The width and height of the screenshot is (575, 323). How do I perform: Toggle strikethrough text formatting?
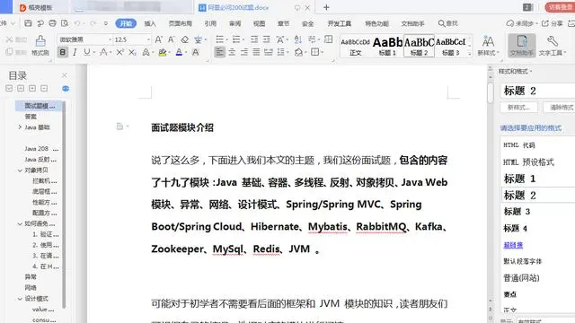(104, 52)
